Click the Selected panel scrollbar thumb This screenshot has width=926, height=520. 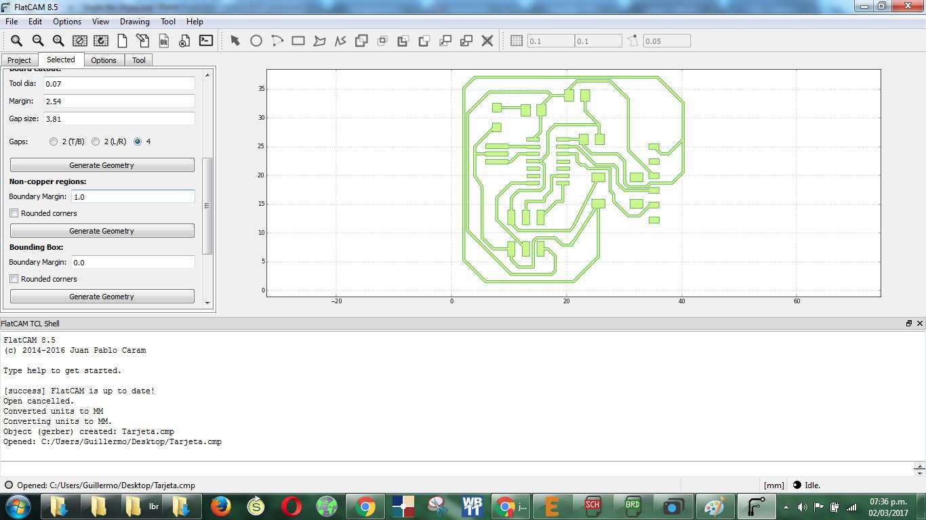click(x=207, y=206)
